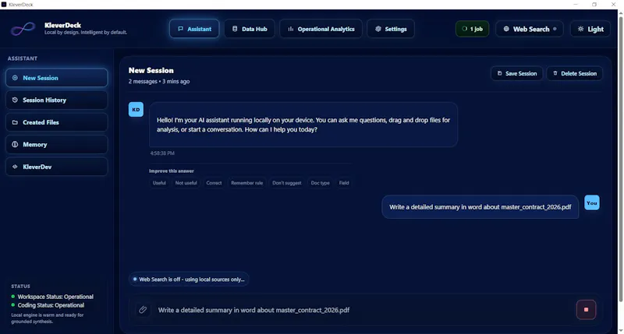
Task: Click the spinner icon on 1 job
Action: coord(464,29)
